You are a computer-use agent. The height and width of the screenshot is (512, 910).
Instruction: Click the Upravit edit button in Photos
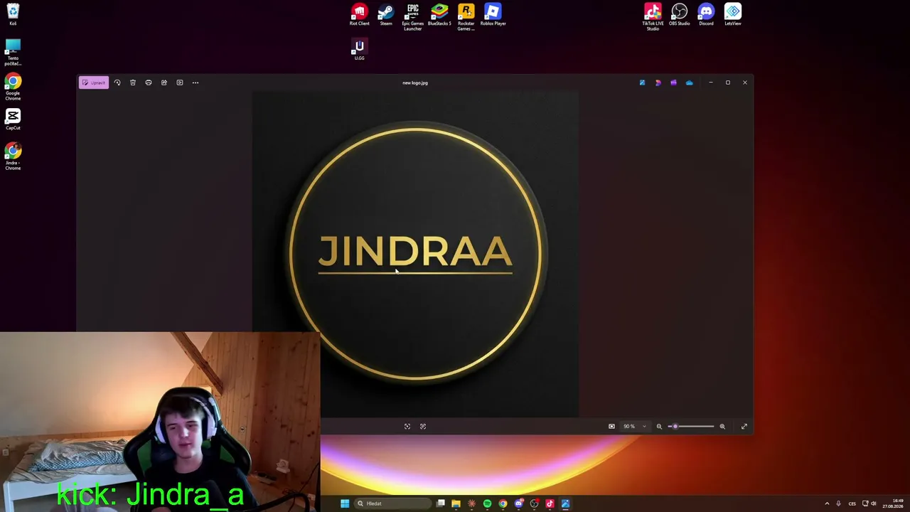pos(93,82)
